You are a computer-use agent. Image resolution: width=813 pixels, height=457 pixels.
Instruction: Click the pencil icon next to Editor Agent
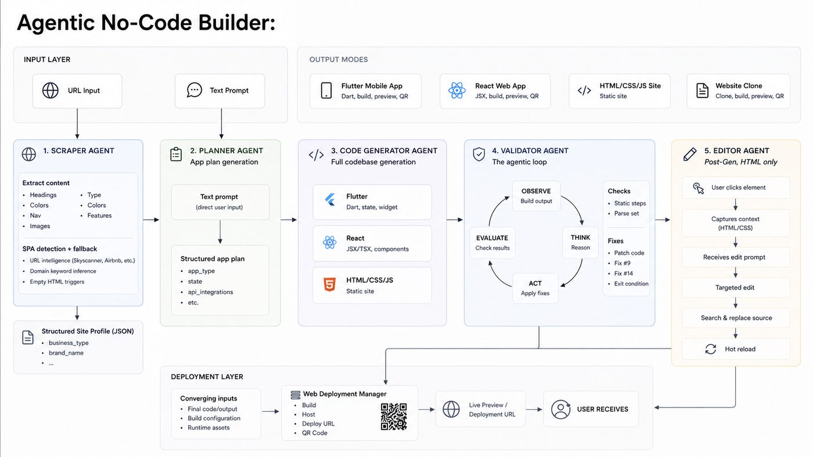point(690,154)
